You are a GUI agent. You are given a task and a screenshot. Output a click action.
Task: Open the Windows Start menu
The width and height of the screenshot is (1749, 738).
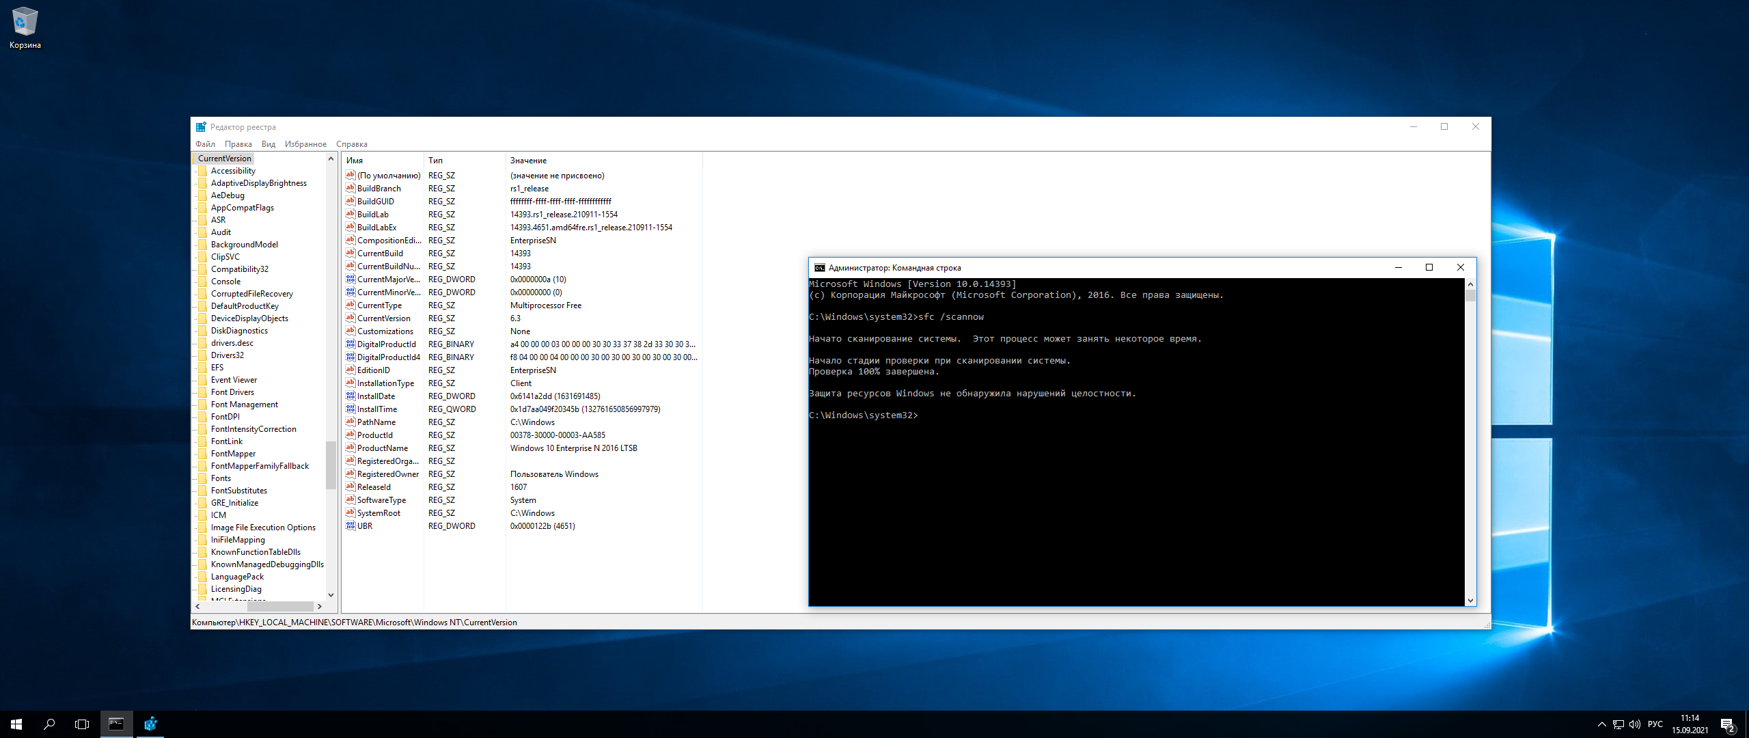coord(16,724)
